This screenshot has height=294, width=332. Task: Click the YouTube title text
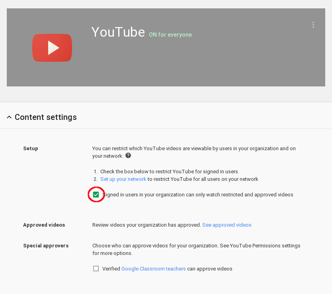pyautogui.click(x=118, y=32)
